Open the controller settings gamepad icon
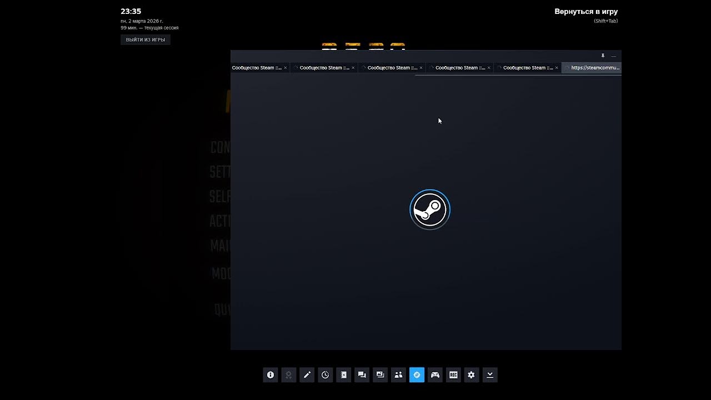The height and width of the screenshot is (400, 711). tap(435, 375)
